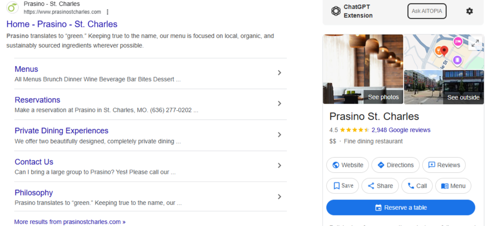This screenshot has height=226, width=485.
Task: Get directions to Prasino St. Charles
Action: point(395,165)
